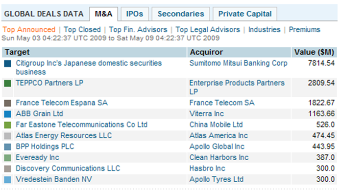Open Sumitomo Mitsui Banking Corp acquiror link
Screen dimensions: 341x190
tap(238, 63)
